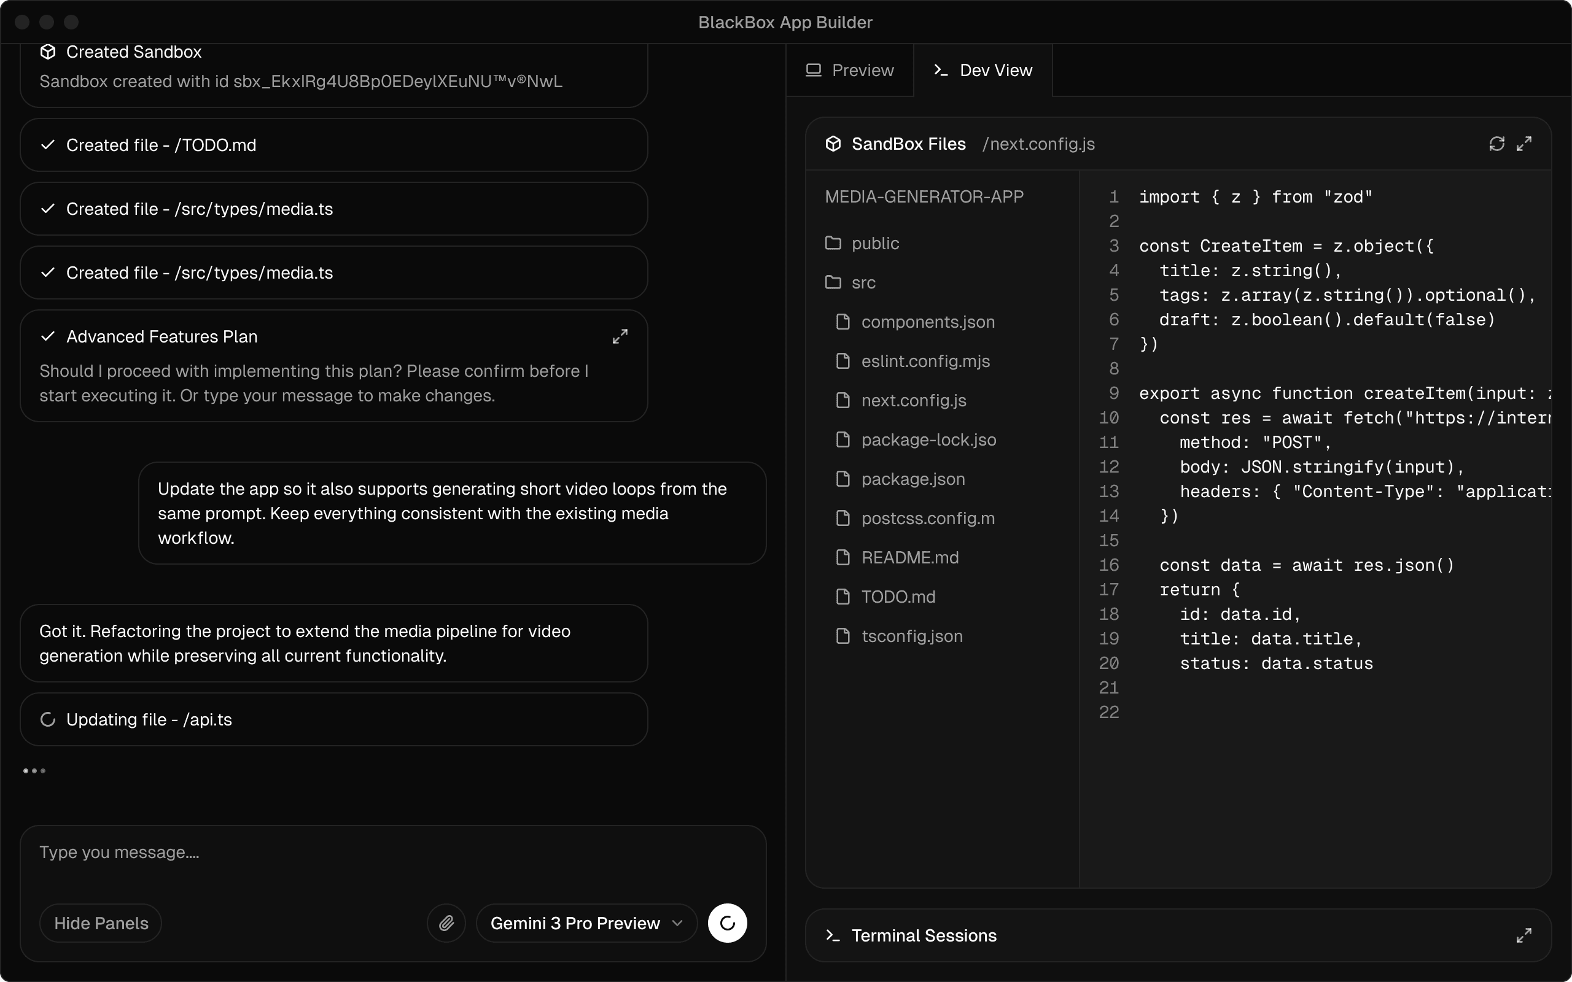Click the Terminal Sessions prompt icon

(833, 935)
